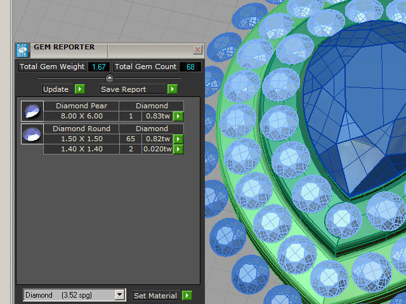
Task: Click the green arrow next to Update
Action: coord(80,89)
